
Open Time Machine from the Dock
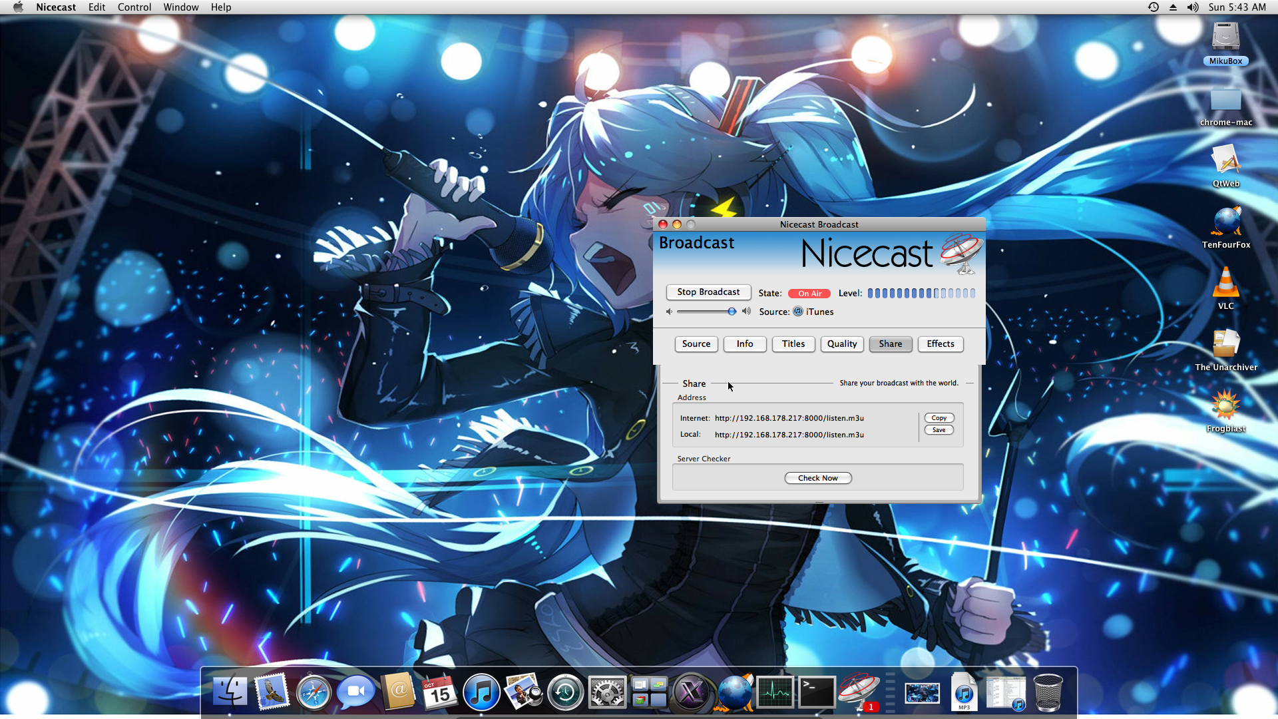coord(565,692)
